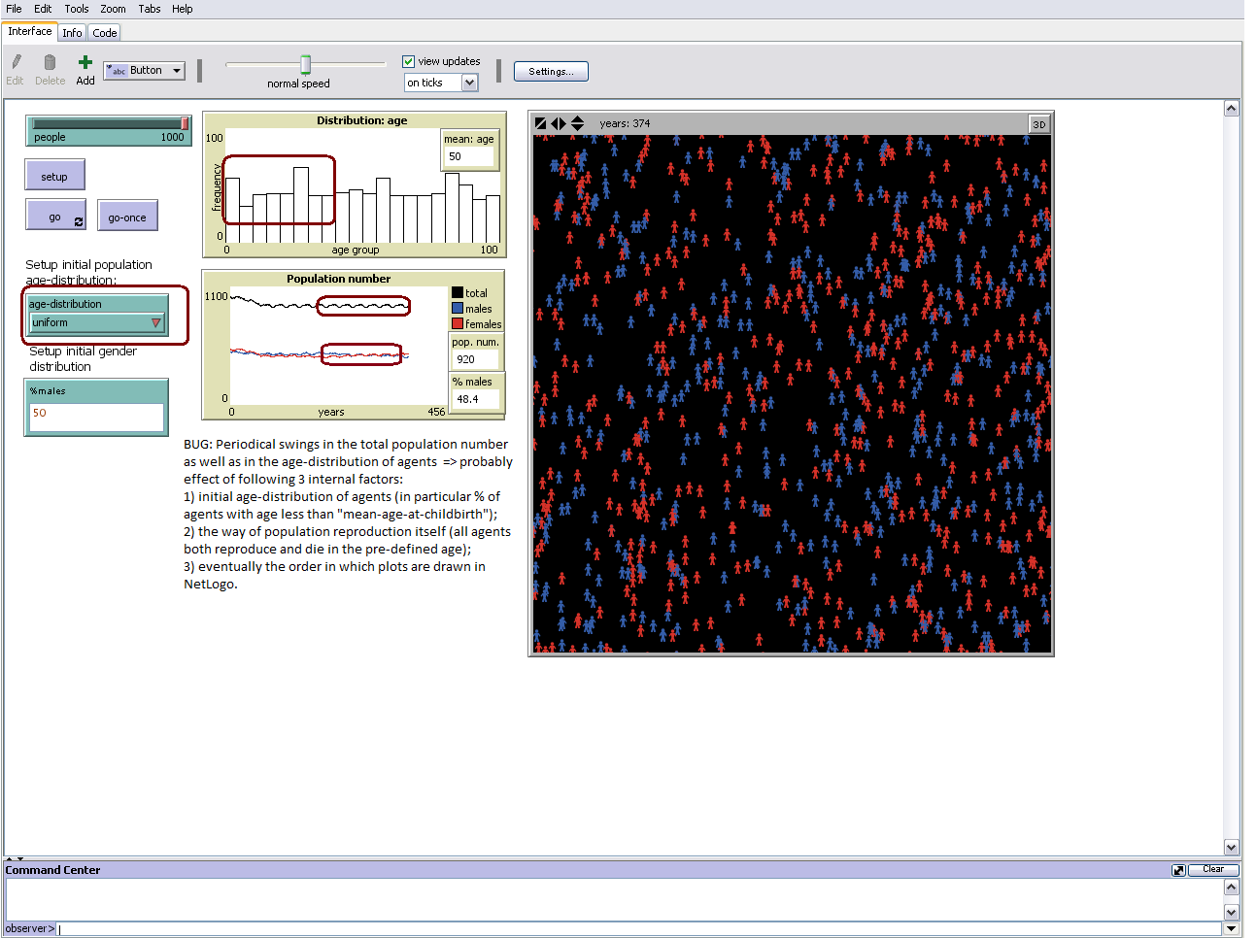Open the Tools menu
The width and height of the screenshot is (1257, 938).
[x=77, y=9]
